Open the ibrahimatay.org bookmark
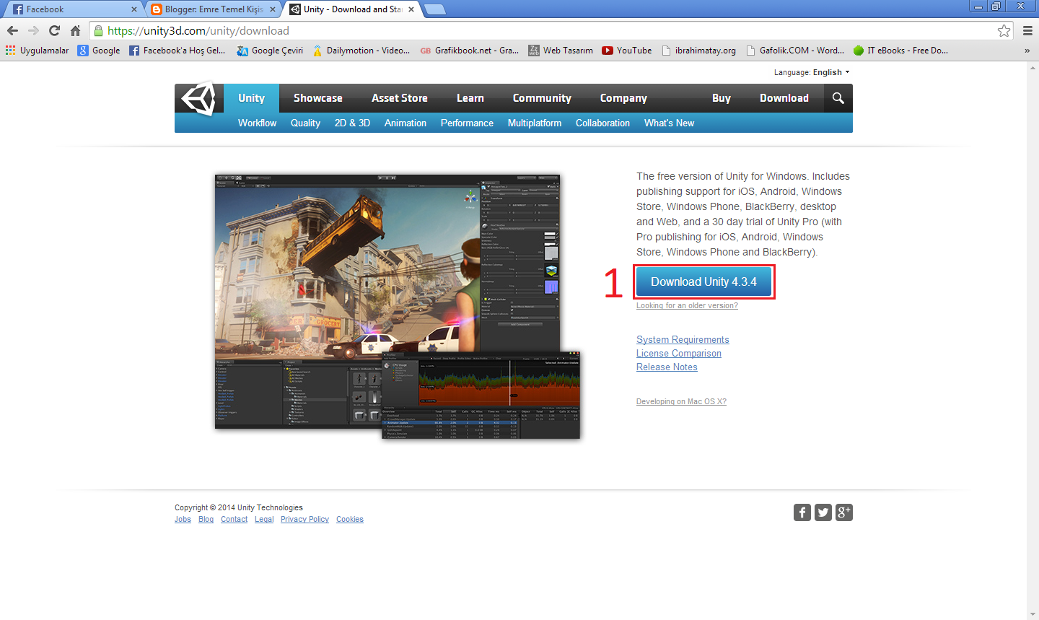The height and width of the screenshot is (620, 1039). 698,51
